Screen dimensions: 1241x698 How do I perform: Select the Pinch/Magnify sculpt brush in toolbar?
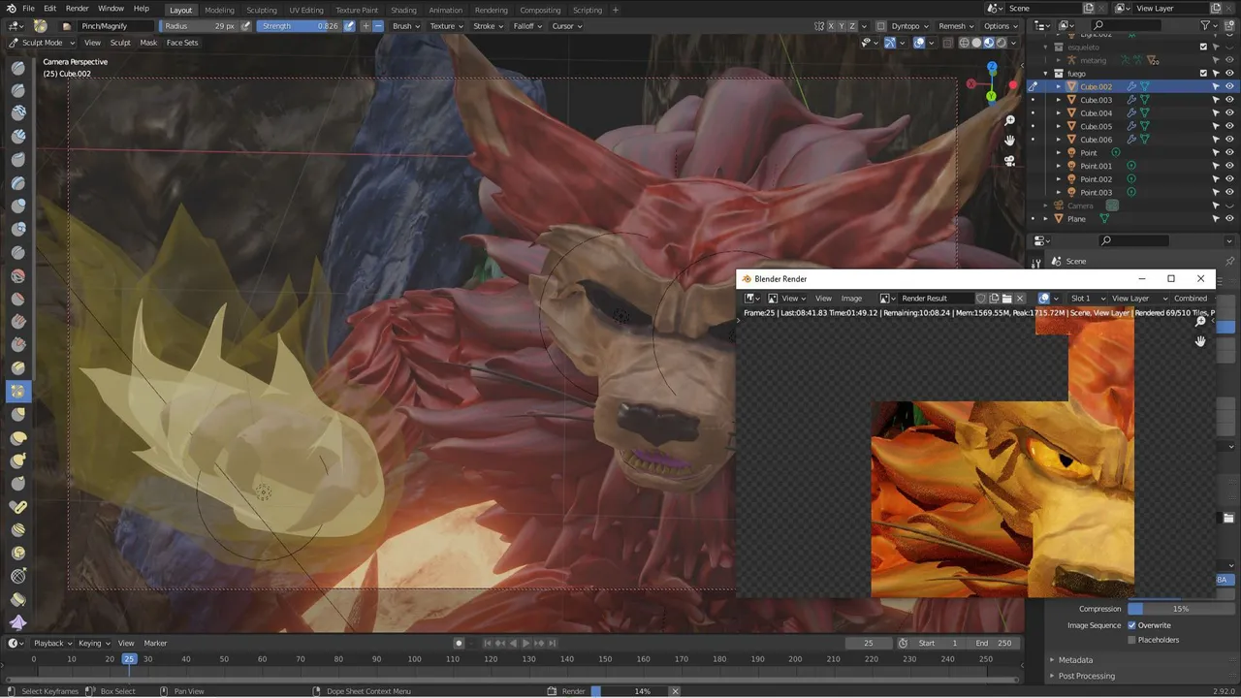[17, 391]
